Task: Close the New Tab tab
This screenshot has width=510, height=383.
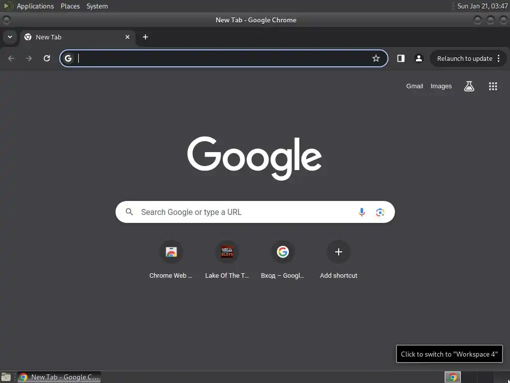Action: click(127, 37)
